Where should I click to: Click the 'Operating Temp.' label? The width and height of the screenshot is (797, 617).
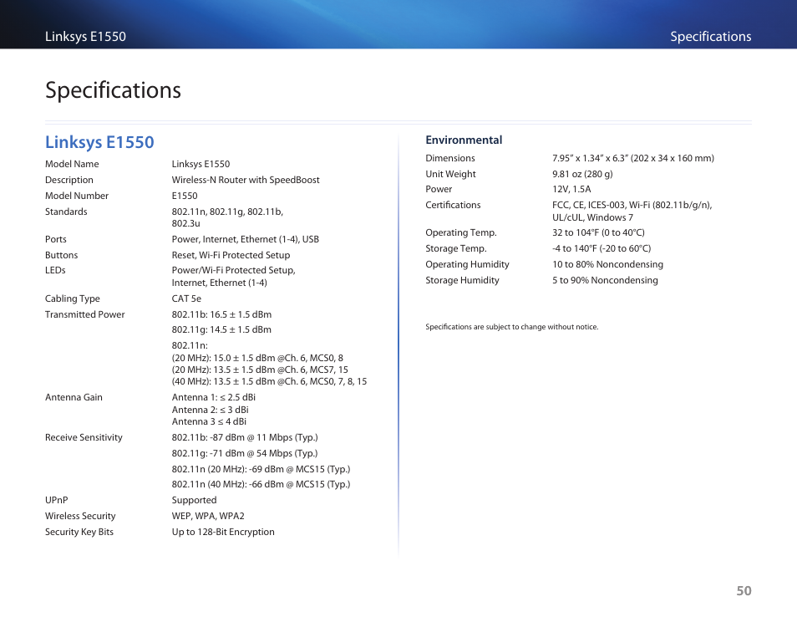tap(461, 232)
